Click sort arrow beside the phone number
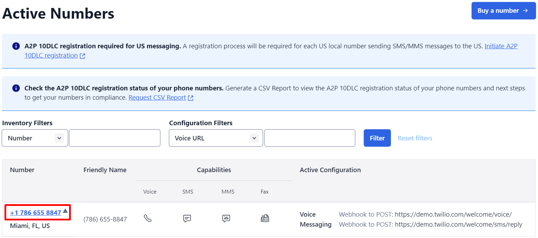Viewport: 538px width, 238px height. (65, 211)
